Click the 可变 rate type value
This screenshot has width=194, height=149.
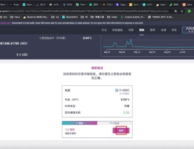tap(127, 106)
